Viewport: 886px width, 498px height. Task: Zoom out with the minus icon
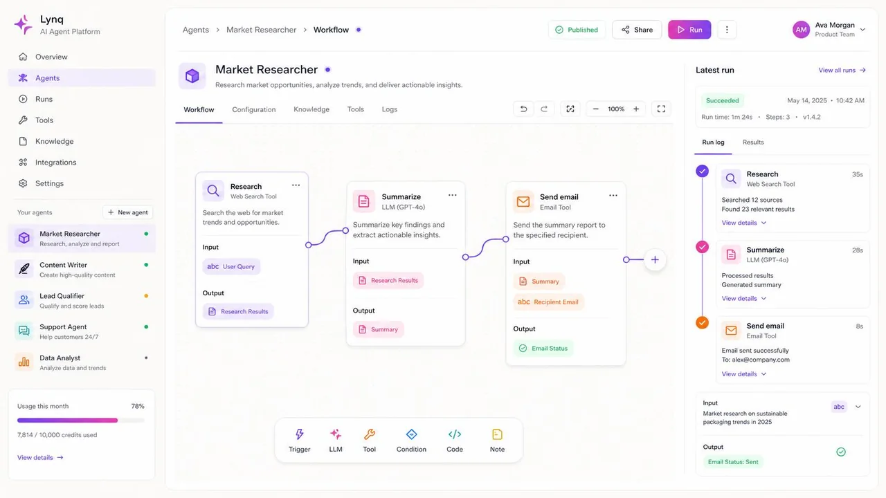(x=596, y=109)
